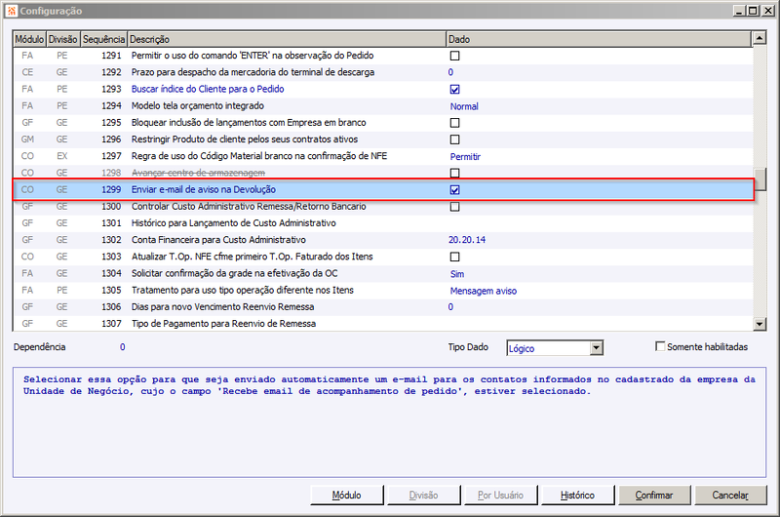Click division cell EX in row 1297
The image size is (780, 517).
(61, 156)
